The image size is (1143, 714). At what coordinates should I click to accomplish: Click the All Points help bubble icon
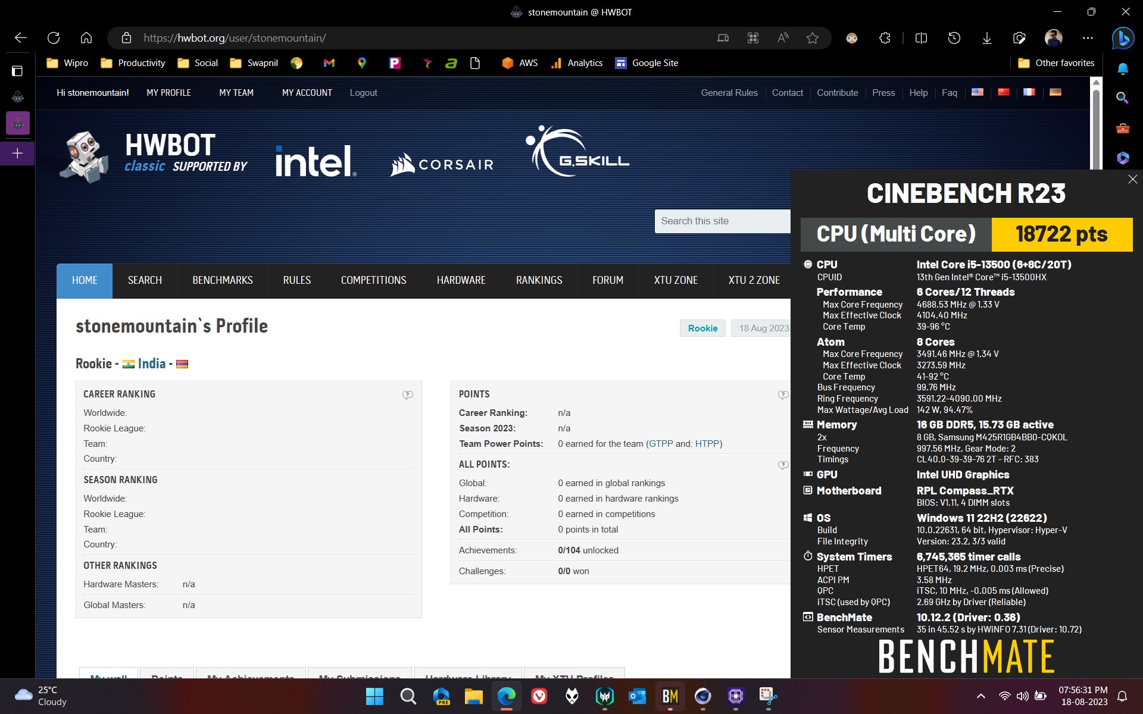(783, 465)
